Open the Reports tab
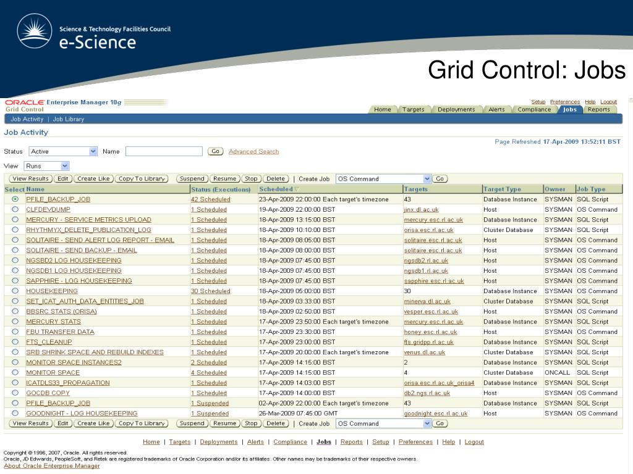This screenshot has width=633, height=474. (598, 109)
